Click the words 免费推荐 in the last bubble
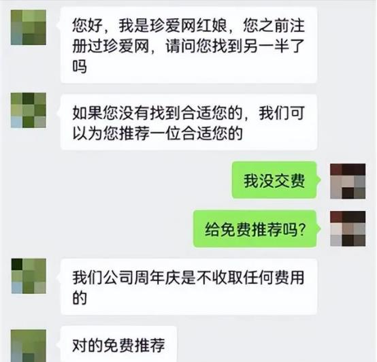This screenshot has width=377, height=362. tap(134, 346)
